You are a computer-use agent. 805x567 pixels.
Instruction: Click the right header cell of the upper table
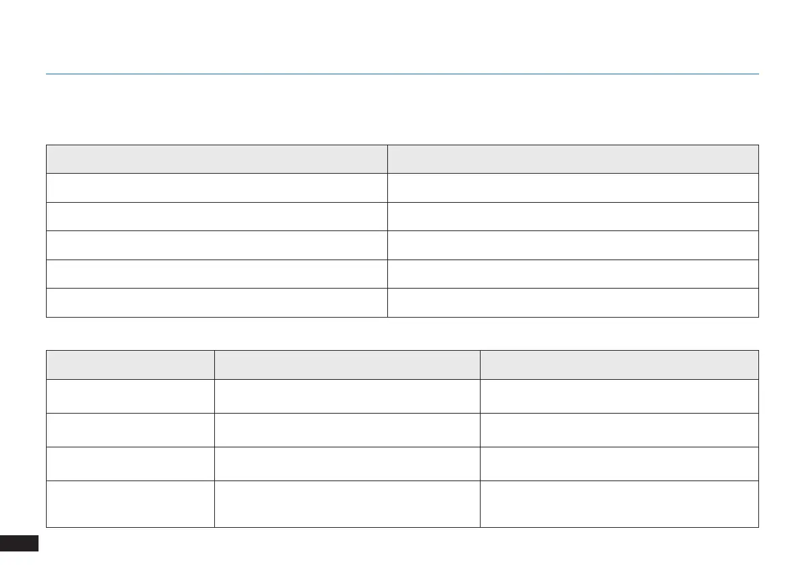point(572,159)
